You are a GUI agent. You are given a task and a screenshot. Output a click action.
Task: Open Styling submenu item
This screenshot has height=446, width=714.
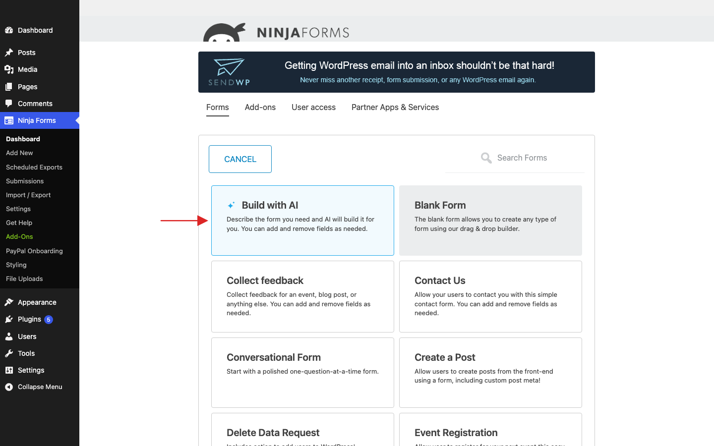(x=16, y=265)
